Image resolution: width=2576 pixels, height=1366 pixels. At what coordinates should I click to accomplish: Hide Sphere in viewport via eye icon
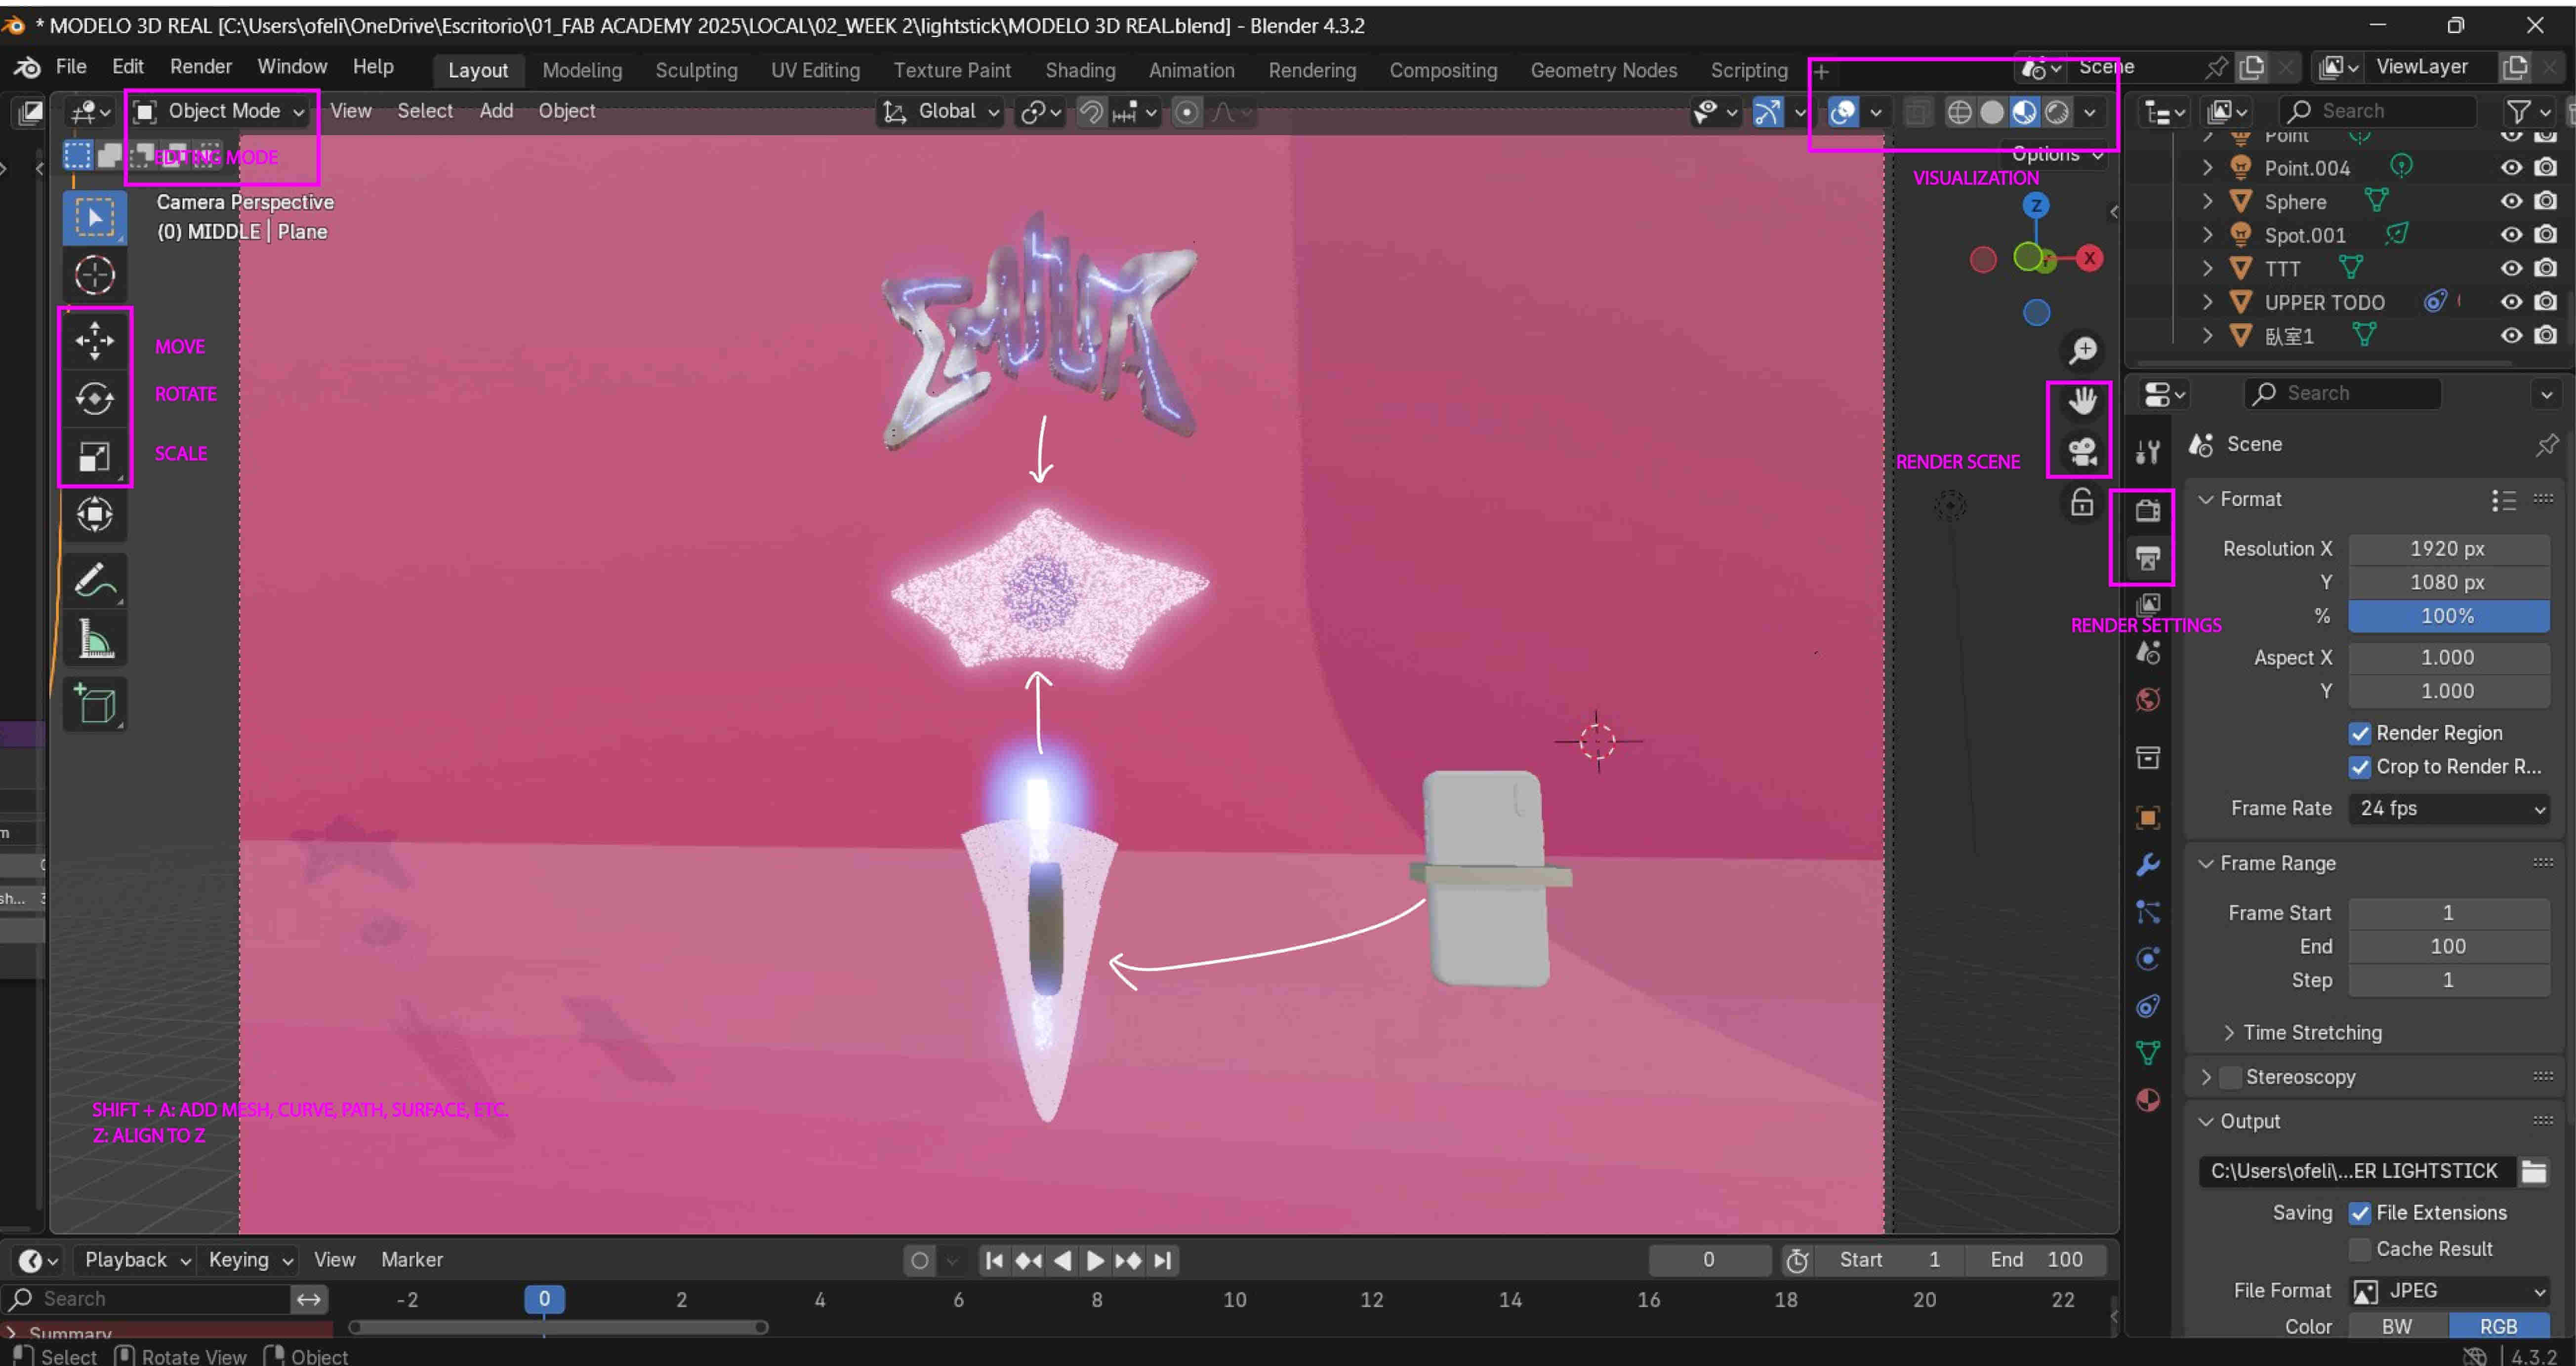pyautogui.click(x=2511, y=201)
